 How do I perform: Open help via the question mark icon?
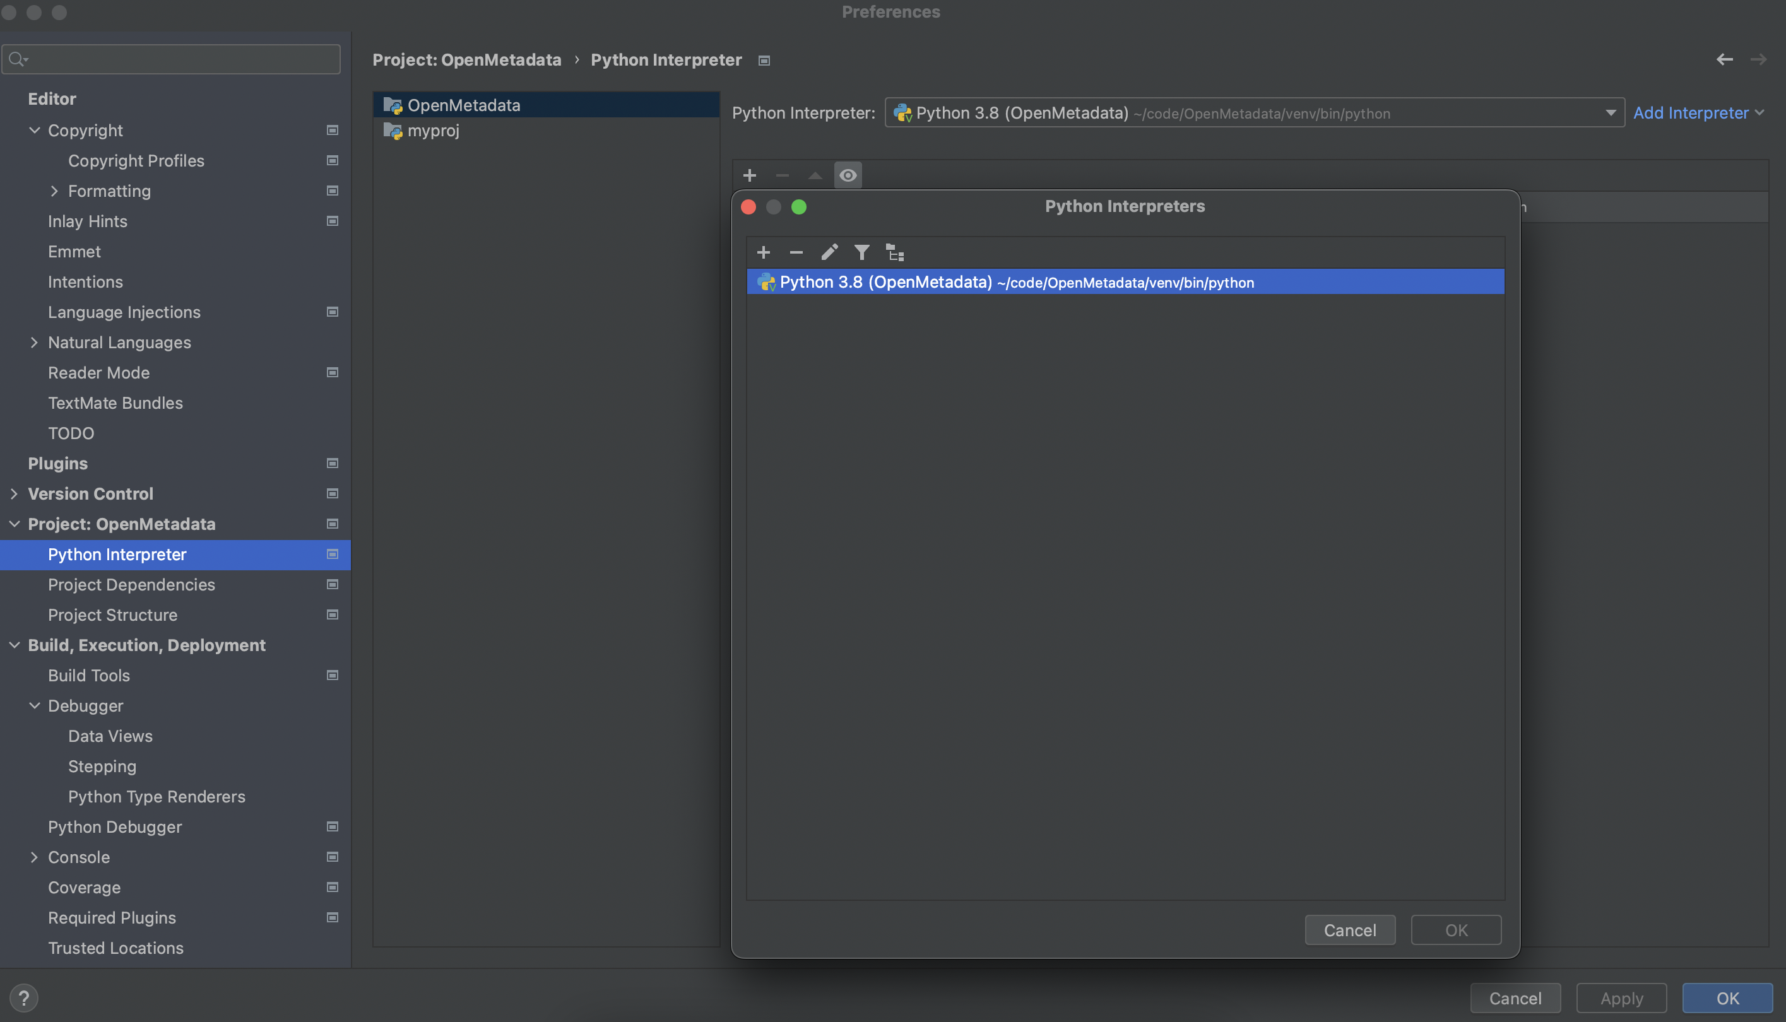click(25, 997)
